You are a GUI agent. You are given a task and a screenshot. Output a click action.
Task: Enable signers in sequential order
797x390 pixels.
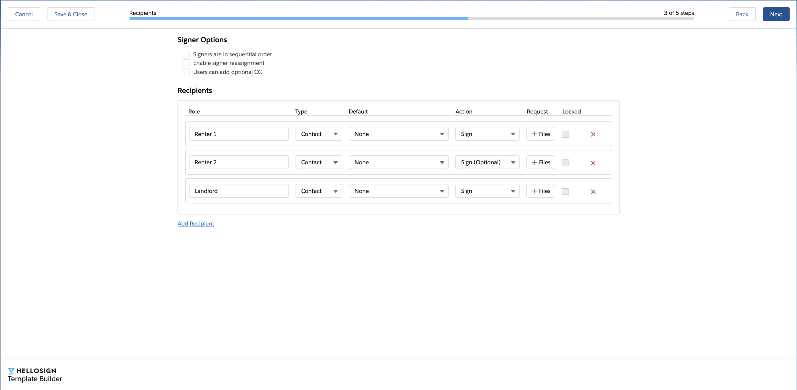[x=186, y=54]
